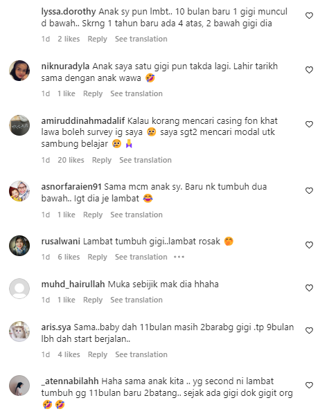The image size is (320, 416).
Task: Like muhd_hairullah's comment heart icon
Action: [309, 288]
